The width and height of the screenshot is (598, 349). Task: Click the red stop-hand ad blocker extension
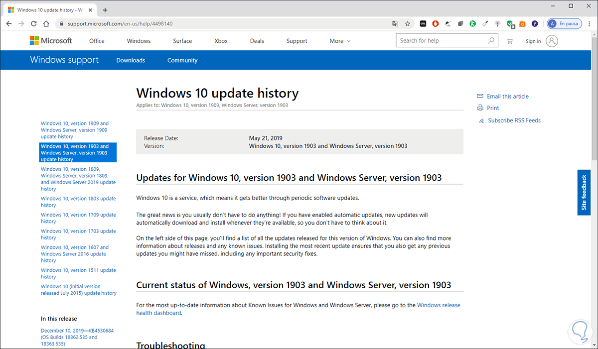(435, 23)
